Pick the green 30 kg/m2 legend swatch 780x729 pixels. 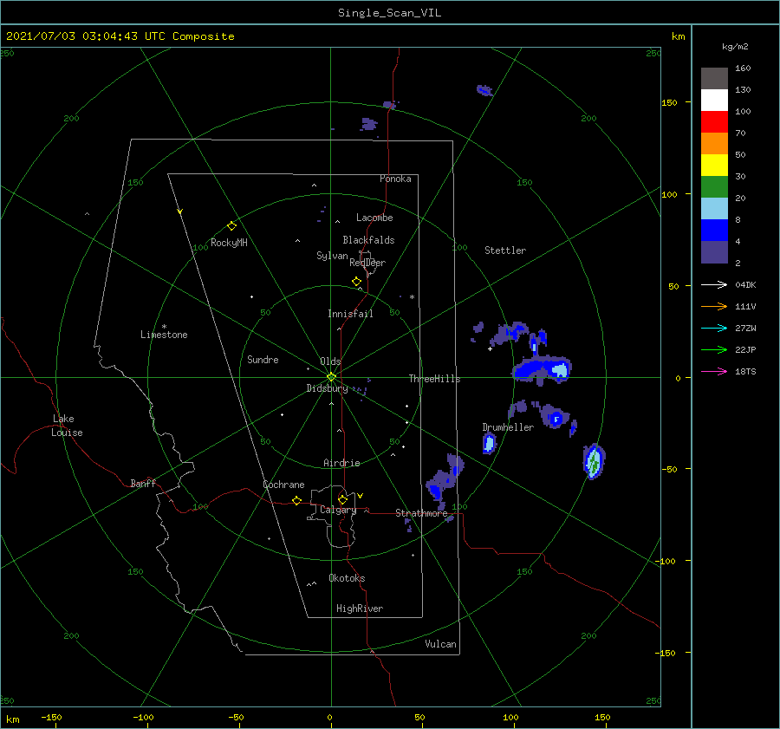click(x=714, y=186)
